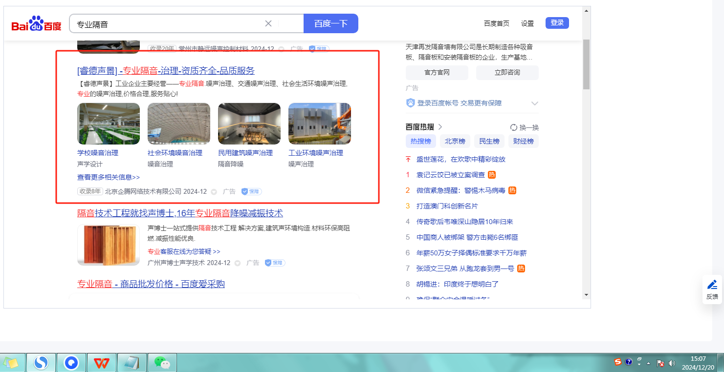The image size is (724, 372).
Task: Open the 反馈 feedback pencil icon
Action: (x=712, y=285)
